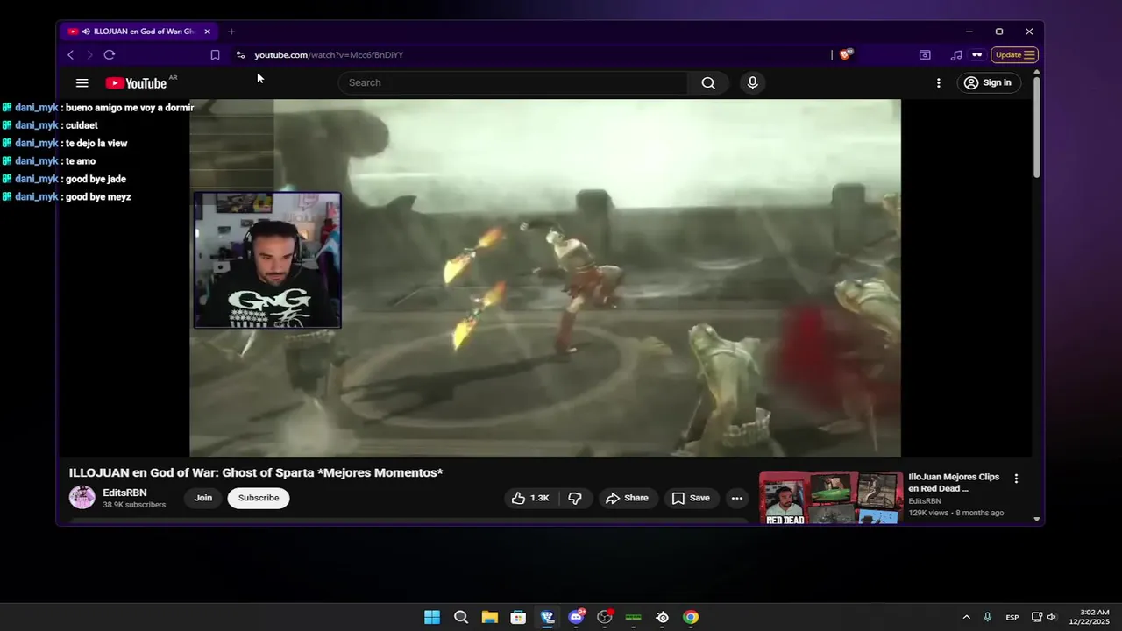Open the Windows Start menu

(432, 617)
